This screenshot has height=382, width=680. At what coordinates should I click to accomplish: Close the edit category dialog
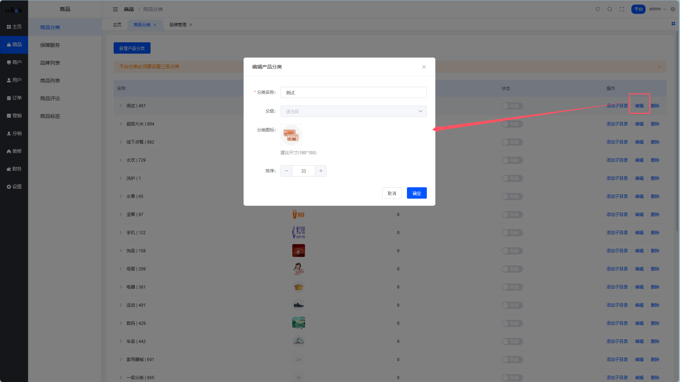coord(424,67)
